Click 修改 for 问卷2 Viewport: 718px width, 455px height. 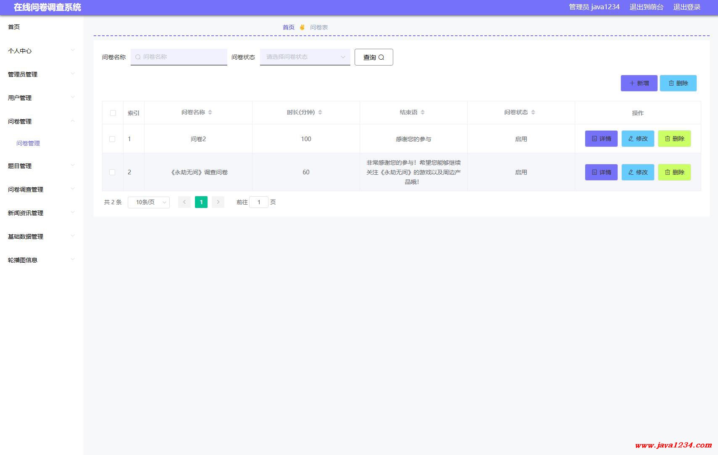[638, 139]
